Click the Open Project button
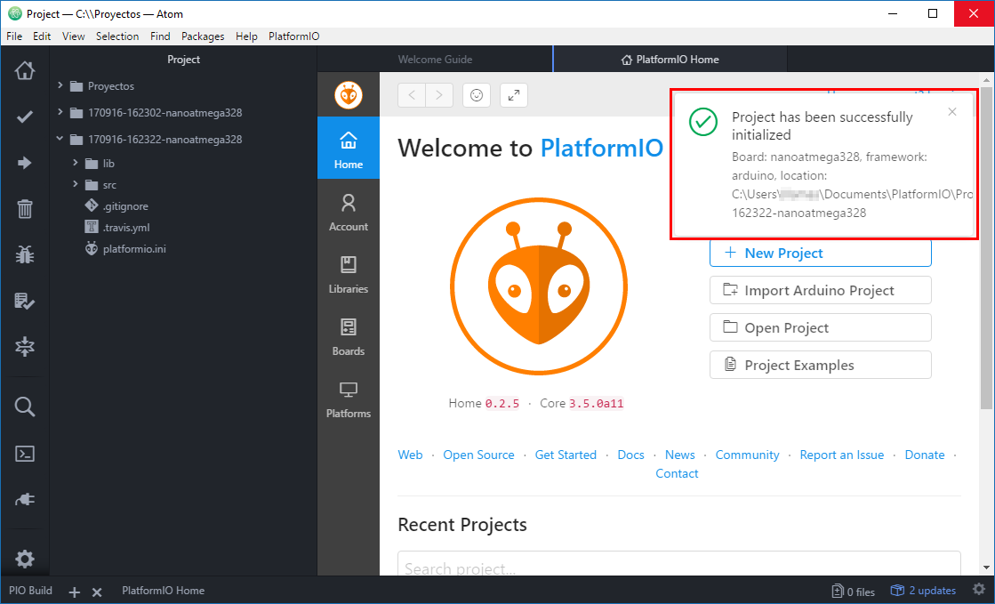 point(821,327)
